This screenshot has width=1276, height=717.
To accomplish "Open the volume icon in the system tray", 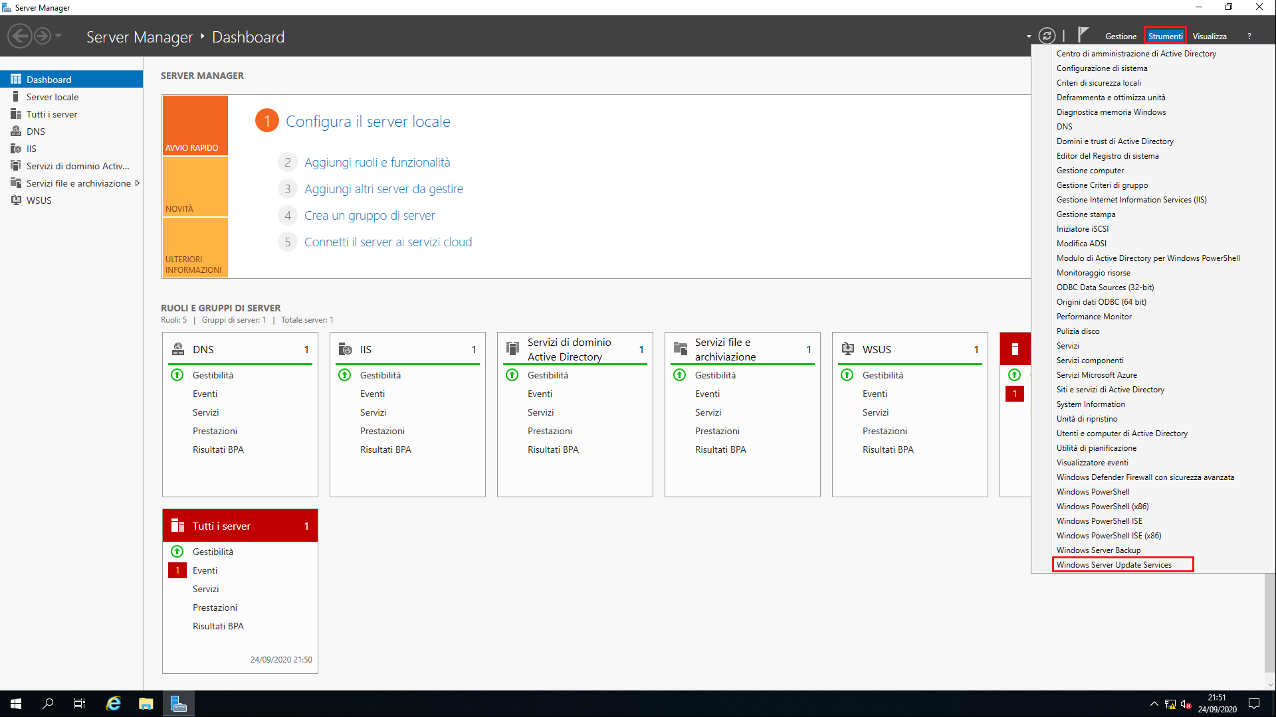I will click(1187, 705).
